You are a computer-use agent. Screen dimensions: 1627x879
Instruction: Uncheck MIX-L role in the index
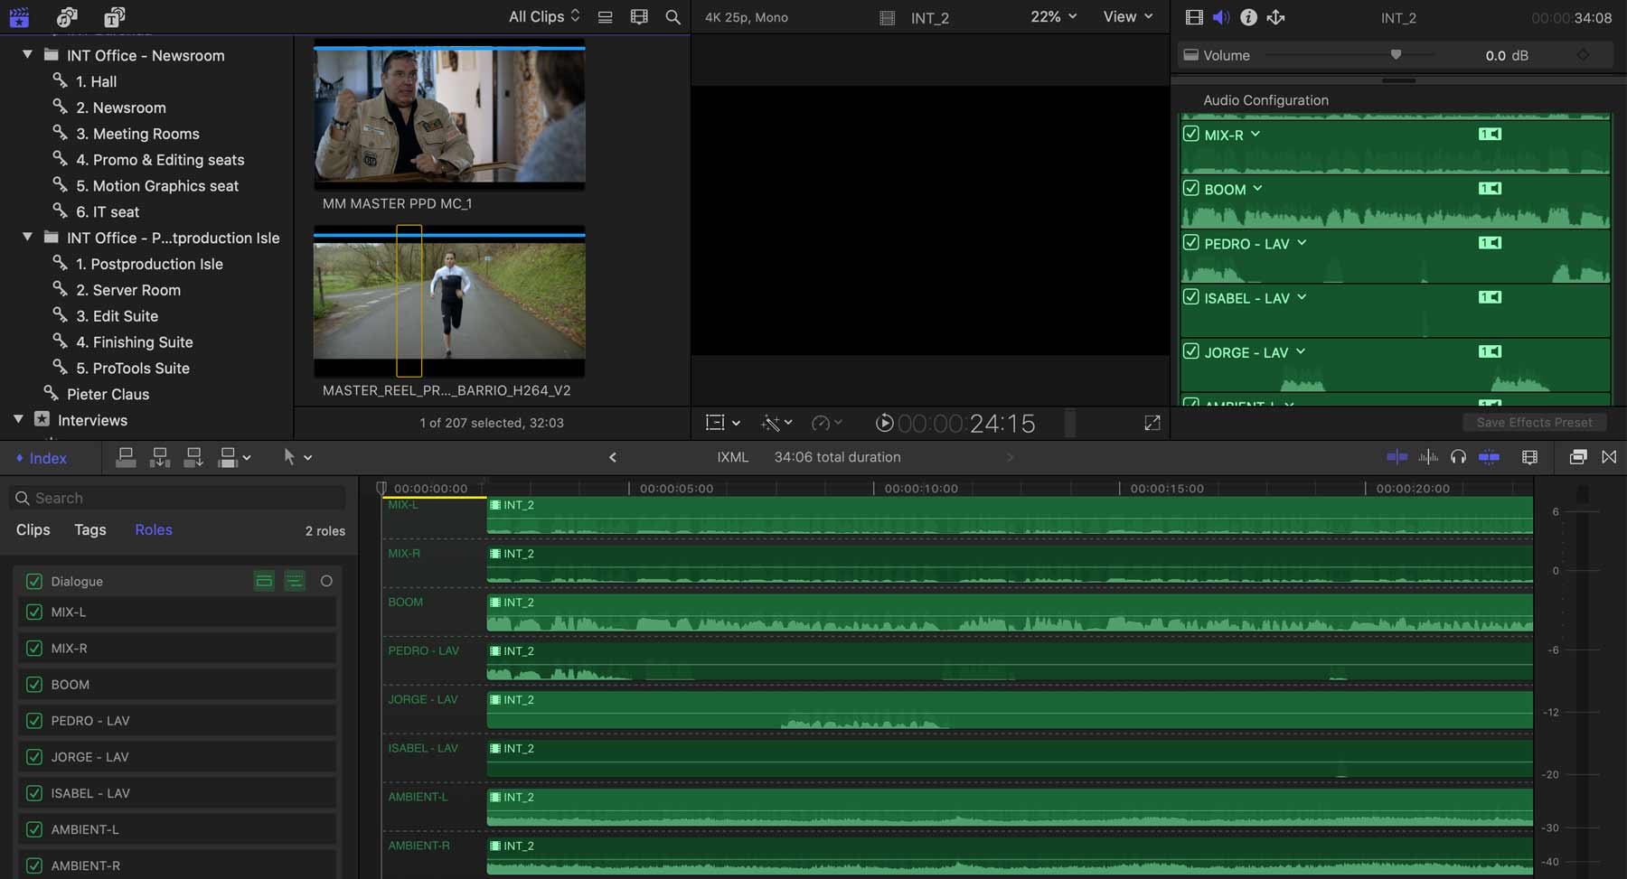coord(34,612)
